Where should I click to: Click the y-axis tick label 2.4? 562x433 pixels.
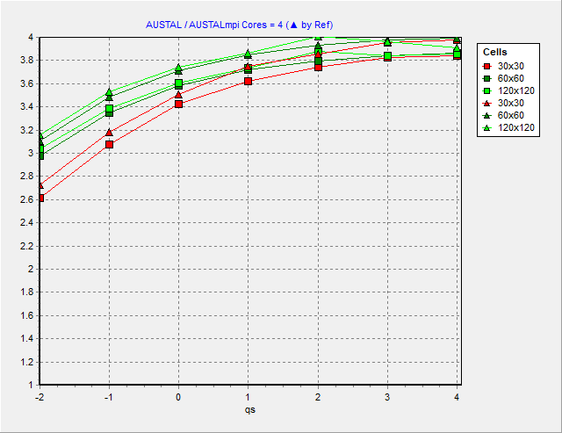pyautogui.click(x=27, y=222)
